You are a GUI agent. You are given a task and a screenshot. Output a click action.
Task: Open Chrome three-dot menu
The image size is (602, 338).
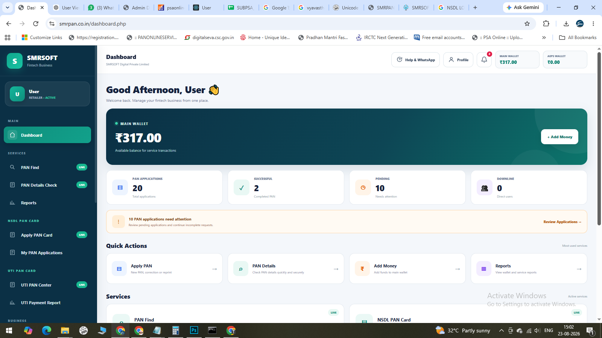point(593,24)
